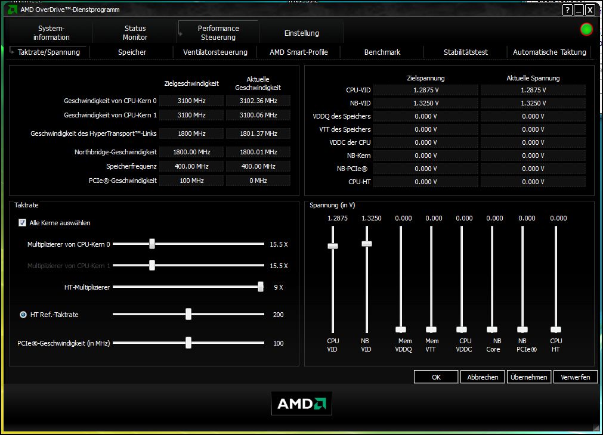
Task: Click the 'Zielgeschwindigkeit' column header
Action: coord(191,83)
